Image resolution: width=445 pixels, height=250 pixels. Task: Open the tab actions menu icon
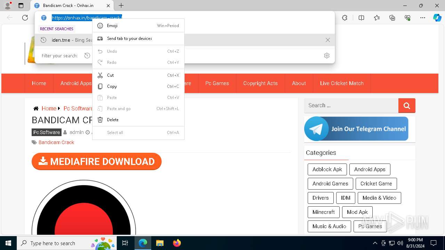point(21,6)
